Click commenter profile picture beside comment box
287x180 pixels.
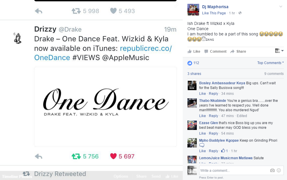tap(192, 170)
